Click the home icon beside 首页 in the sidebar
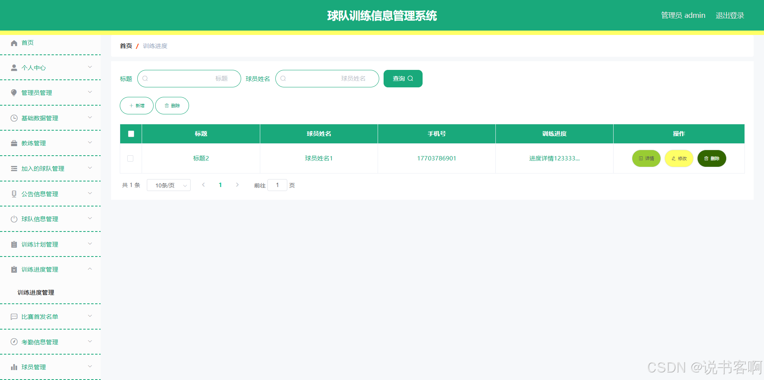 pyautogui.click(x=14, y=43)
